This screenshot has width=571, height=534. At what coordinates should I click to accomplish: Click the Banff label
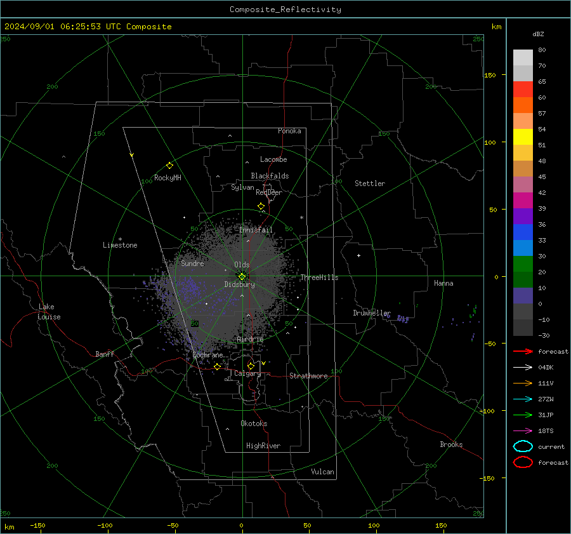tap(105, 354)
